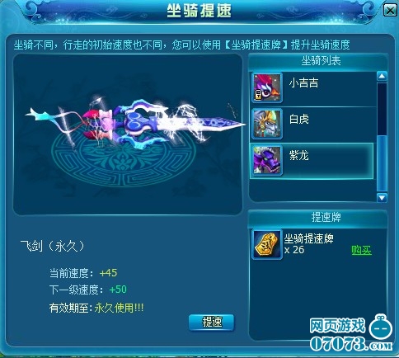Screen dimensions: 399x358
Task: Click the green 购买 purchase link
Action: tap(361, 250)
